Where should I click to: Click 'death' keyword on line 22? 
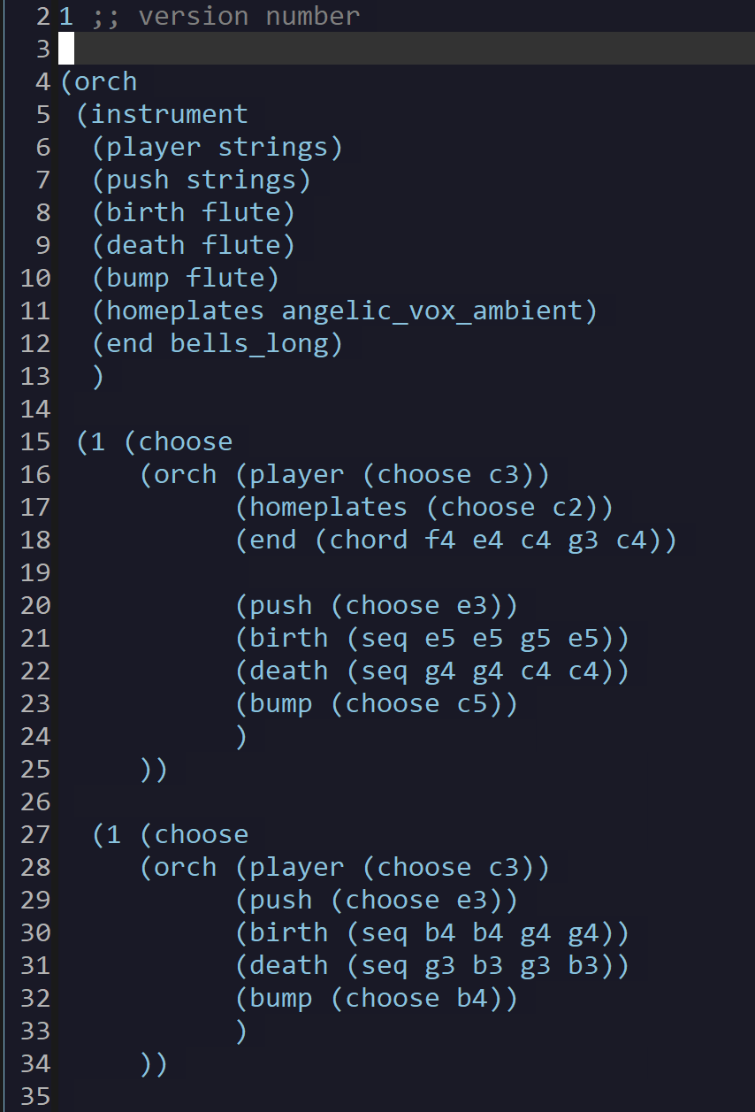289,671
